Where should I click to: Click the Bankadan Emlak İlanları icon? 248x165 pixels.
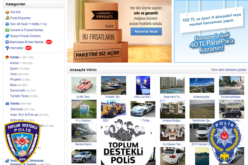pos(7,42)
